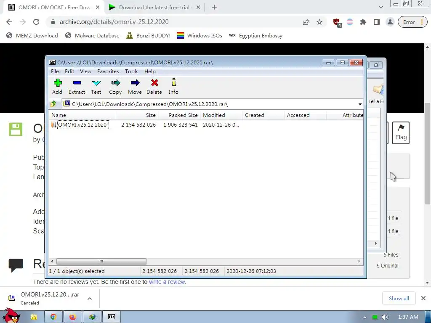This screenshot has width=431, height=323.
Task: Sort by the Accessed column header
Action: (x=305, y=115)
